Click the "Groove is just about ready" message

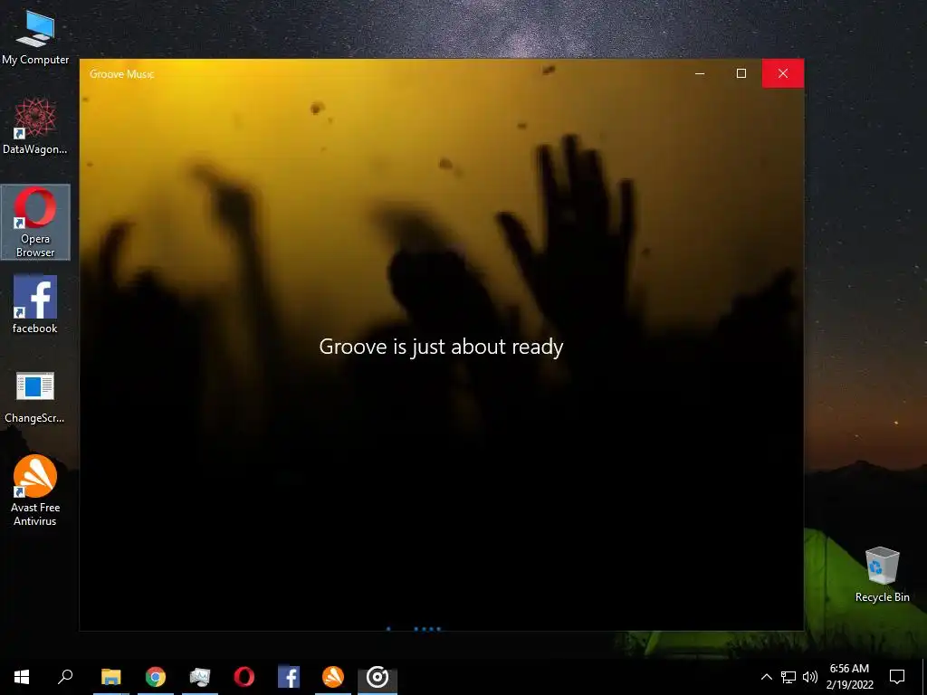click(x=441, y=347)
